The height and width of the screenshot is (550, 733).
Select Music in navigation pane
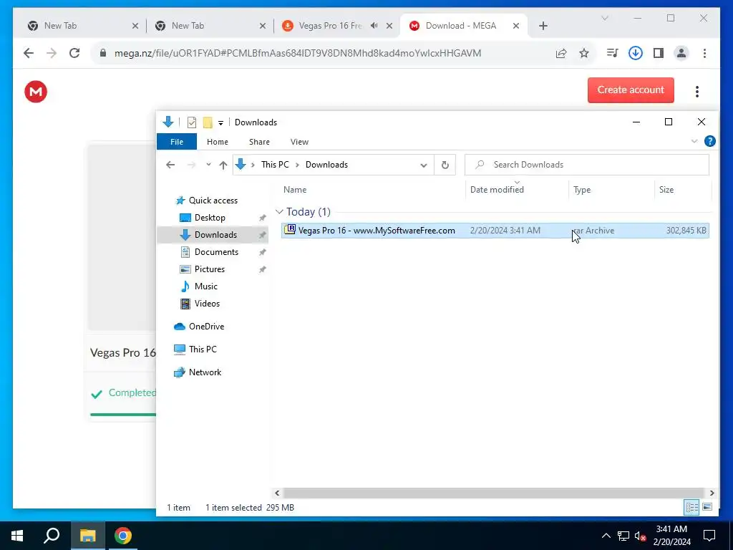205,286
